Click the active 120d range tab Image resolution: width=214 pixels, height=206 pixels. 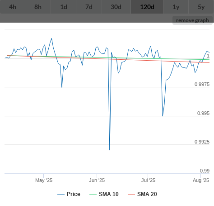pos(147,7)
